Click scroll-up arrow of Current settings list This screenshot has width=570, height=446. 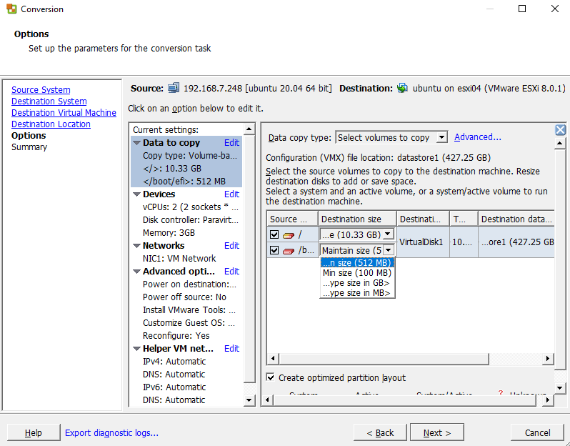pyautogui.click(x=249, y=129)
